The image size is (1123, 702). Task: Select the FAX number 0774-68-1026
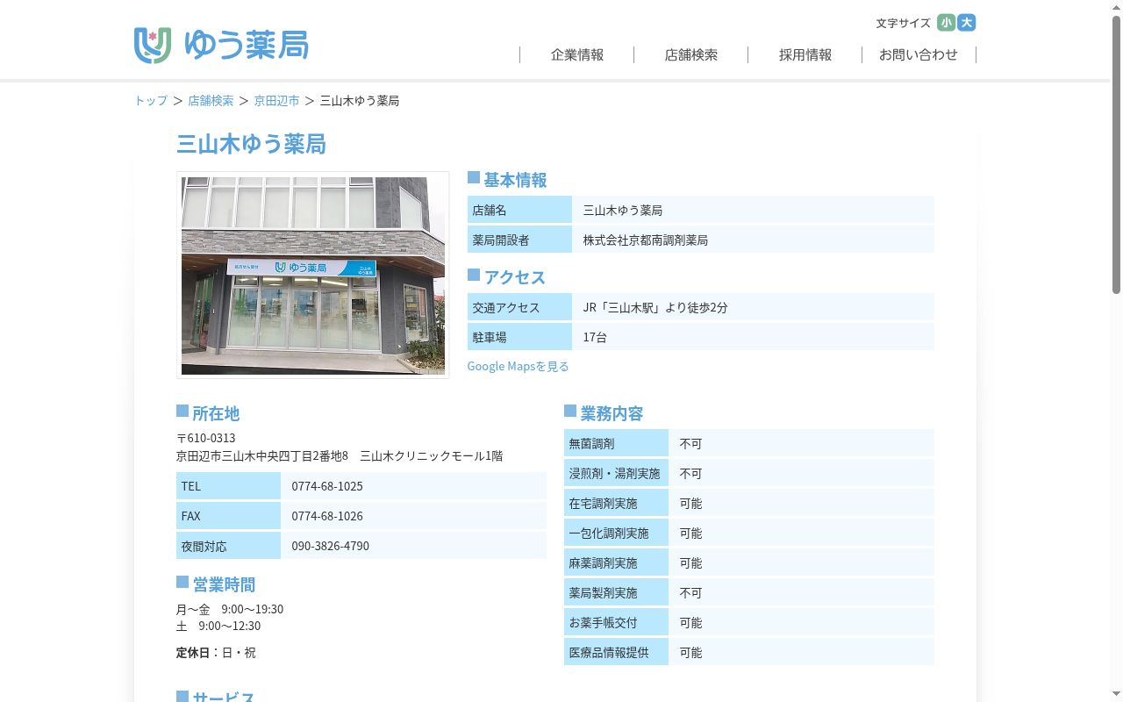pos(327,516)
